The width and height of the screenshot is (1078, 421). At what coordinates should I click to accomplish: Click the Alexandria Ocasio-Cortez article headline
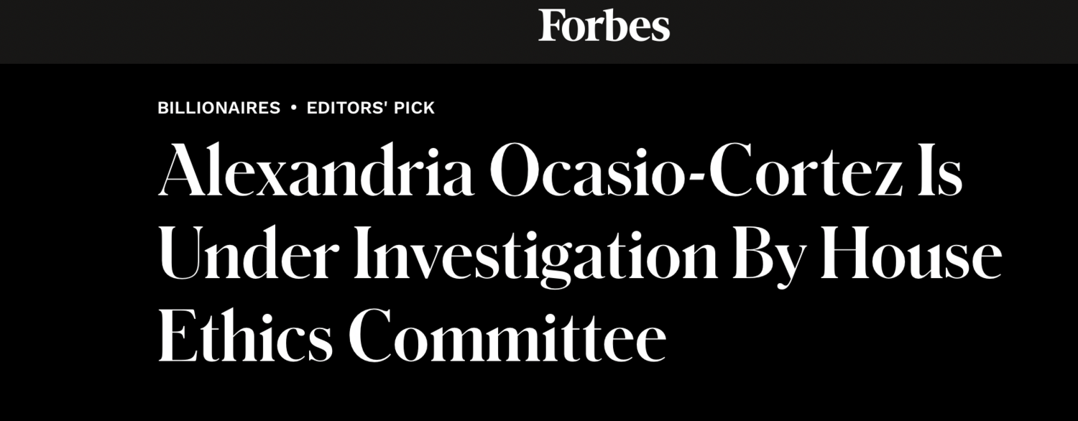pos(561,255)
